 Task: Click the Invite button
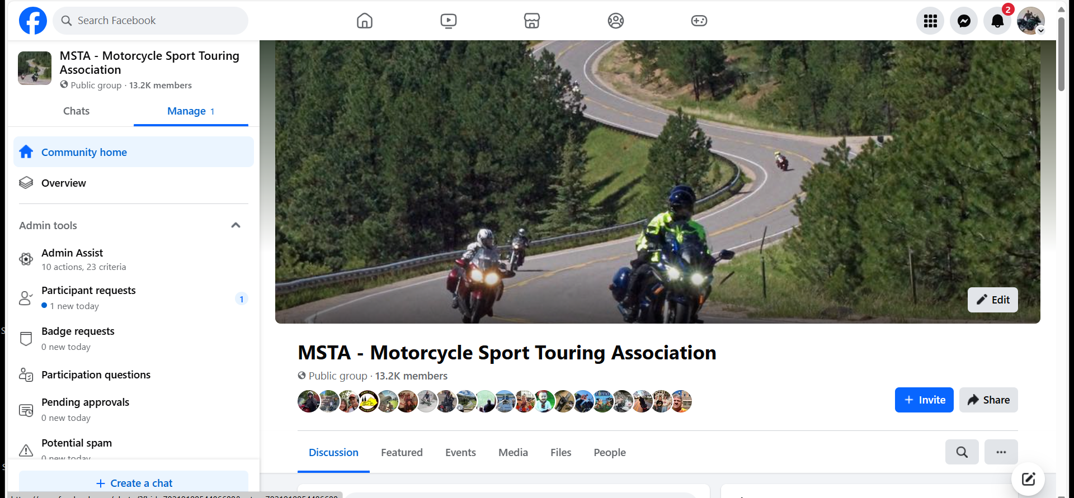pos(924,400)
